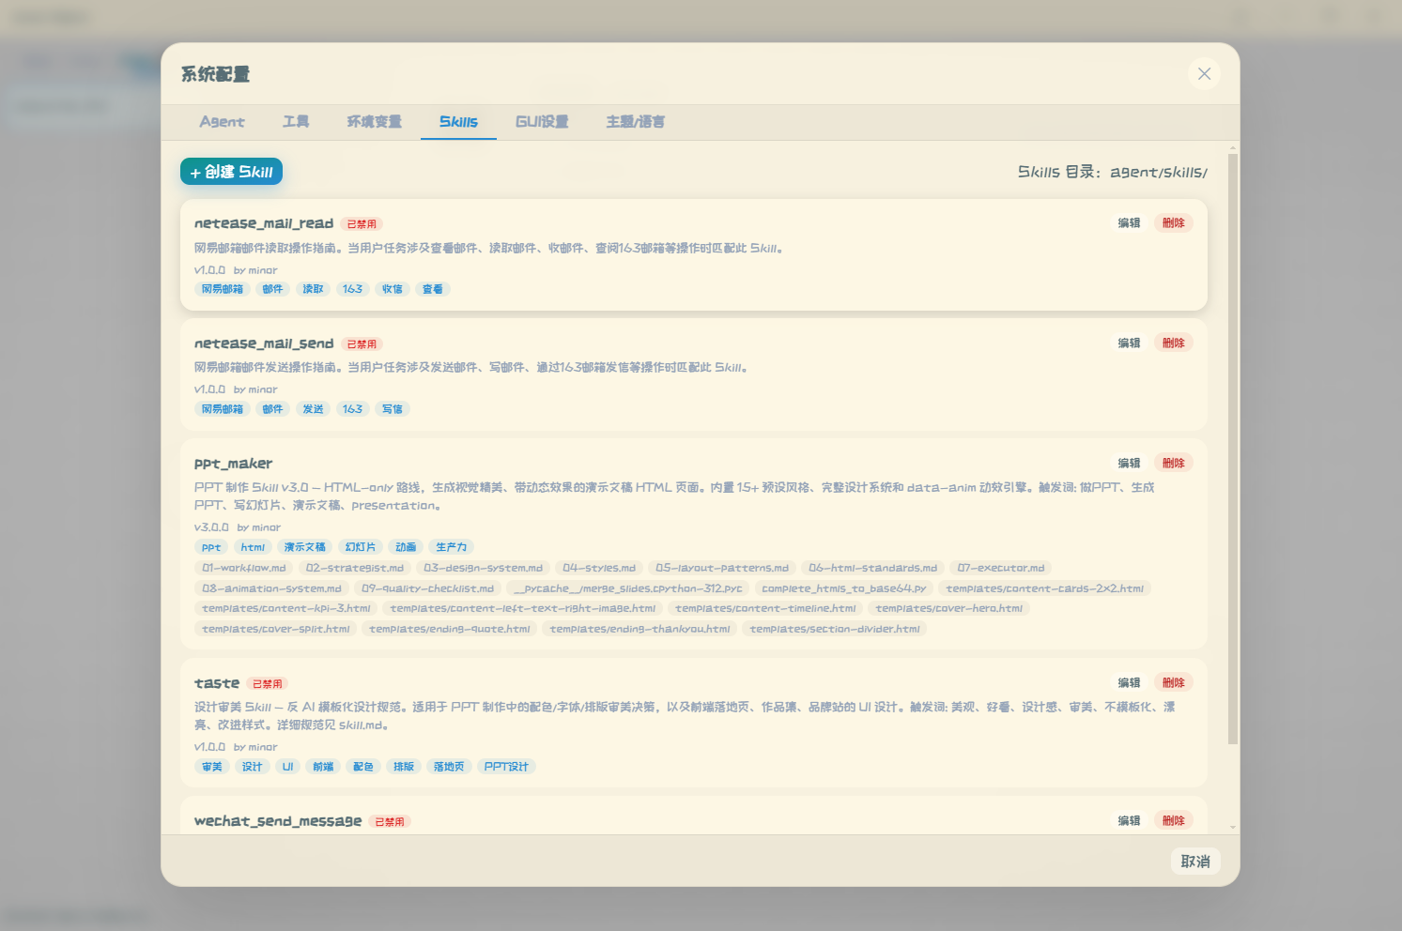Delete the ppt_maker skill
The height and width of the screenshot is (931, 1402).
click(x=1173, y=464)
